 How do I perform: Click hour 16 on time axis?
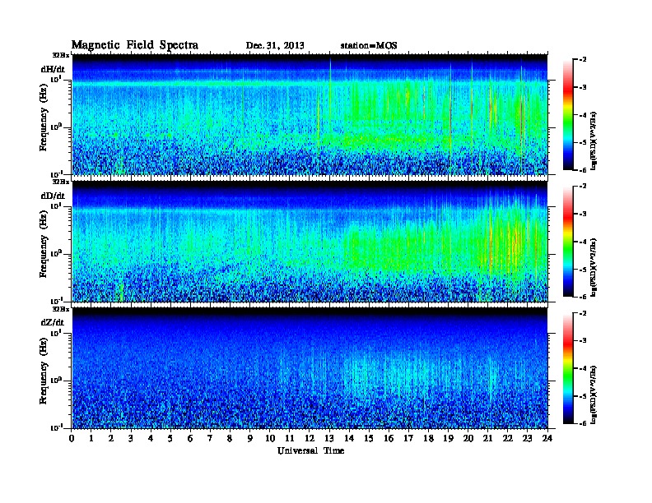[389, 439]
